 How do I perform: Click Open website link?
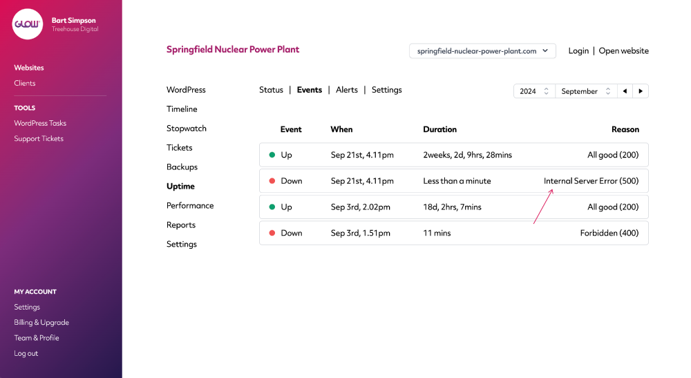[623, 50]
